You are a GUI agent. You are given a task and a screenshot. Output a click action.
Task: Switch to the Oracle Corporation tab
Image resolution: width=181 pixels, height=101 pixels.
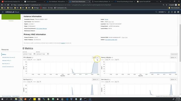pos(35,2)
